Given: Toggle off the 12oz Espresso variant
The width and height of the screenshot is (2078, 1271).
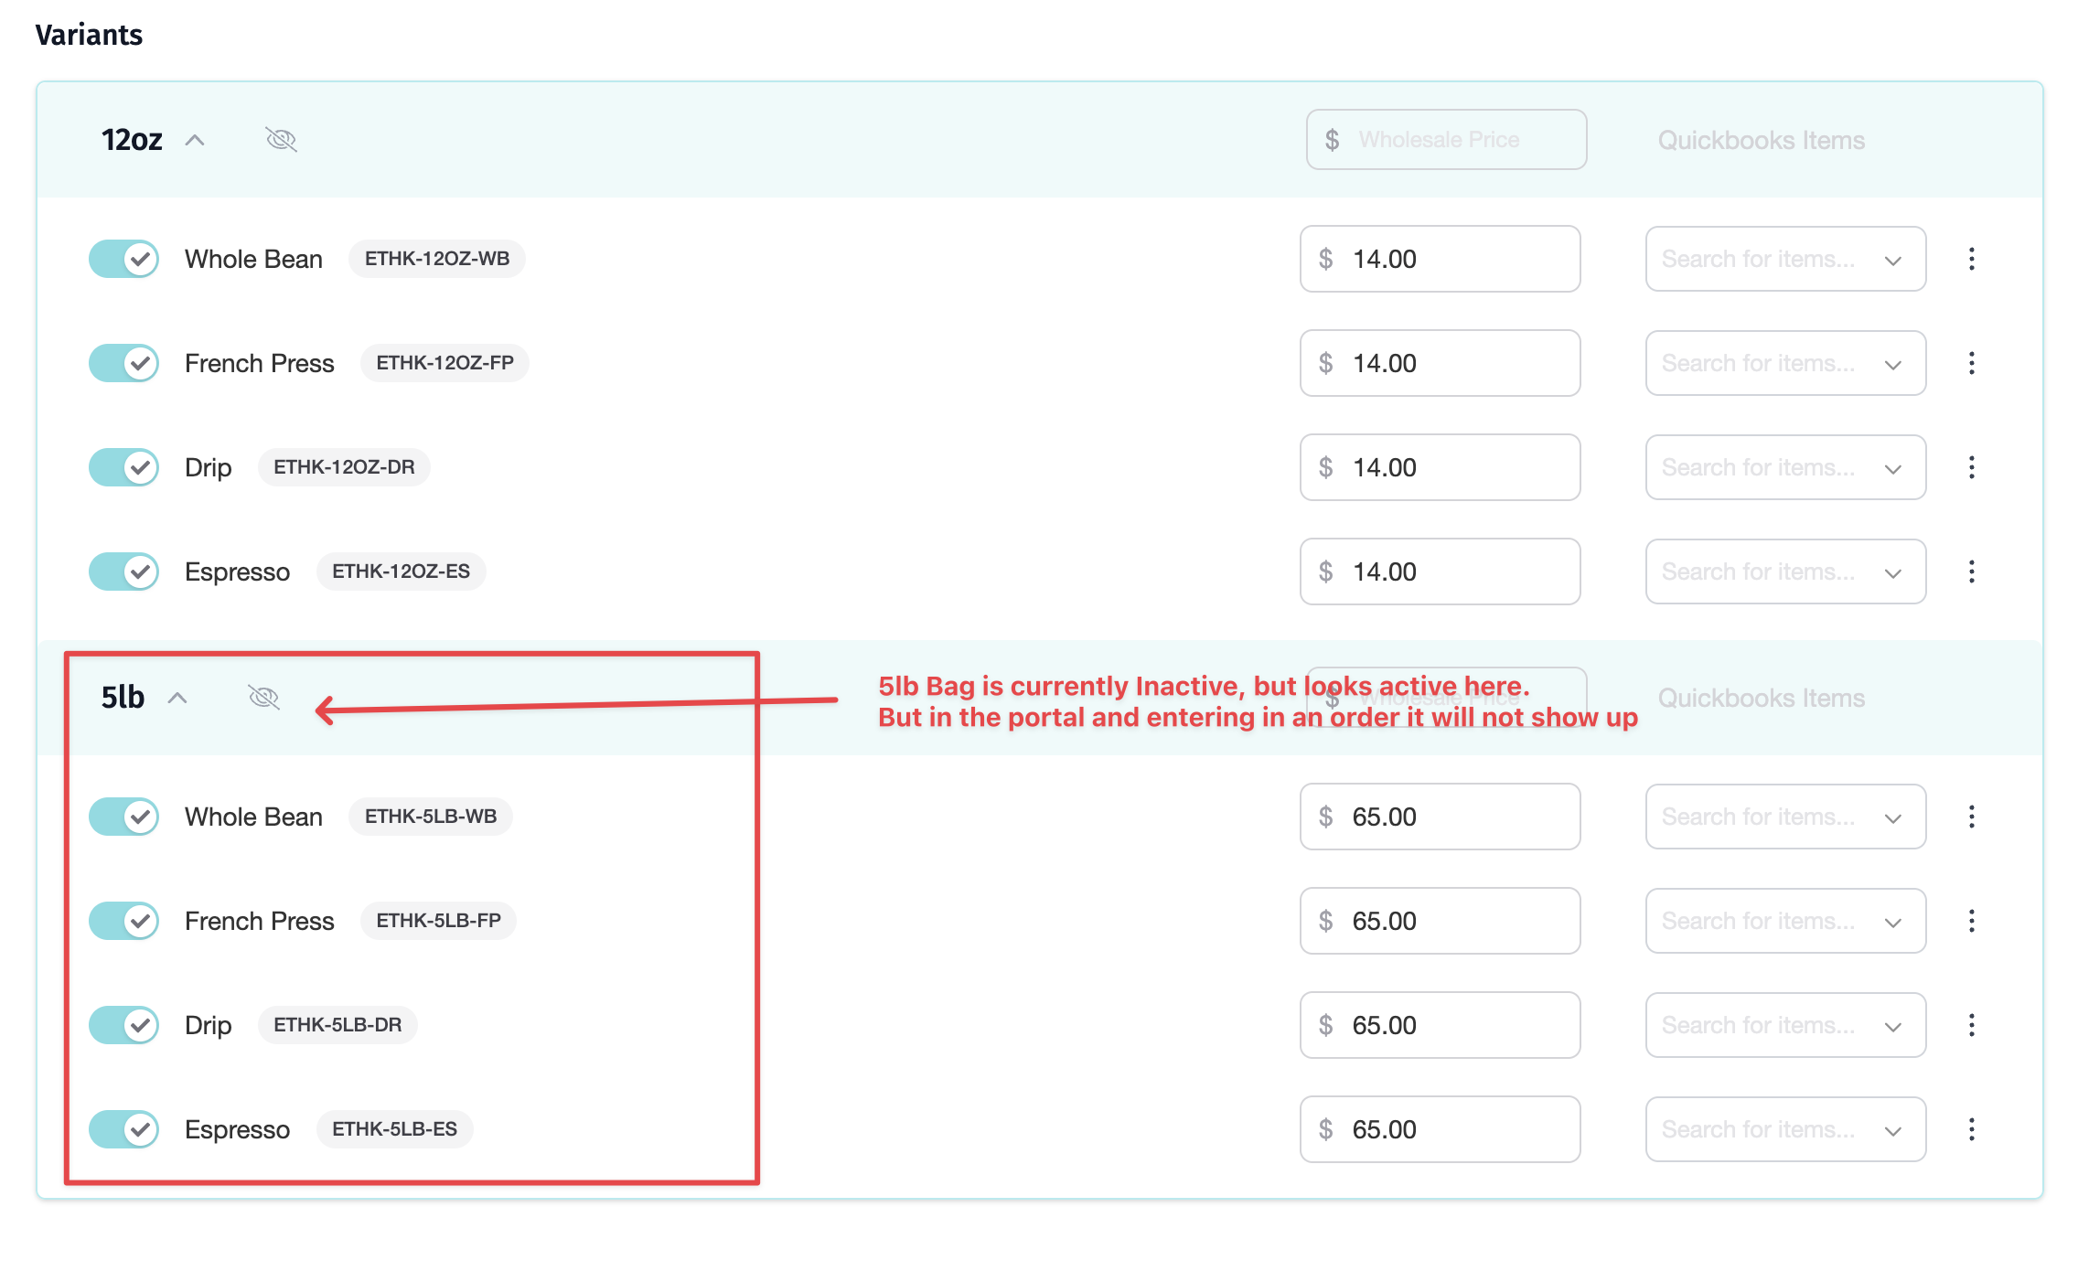Looking at the screenshot, I should pyautogui.click(x=124, y=571).
